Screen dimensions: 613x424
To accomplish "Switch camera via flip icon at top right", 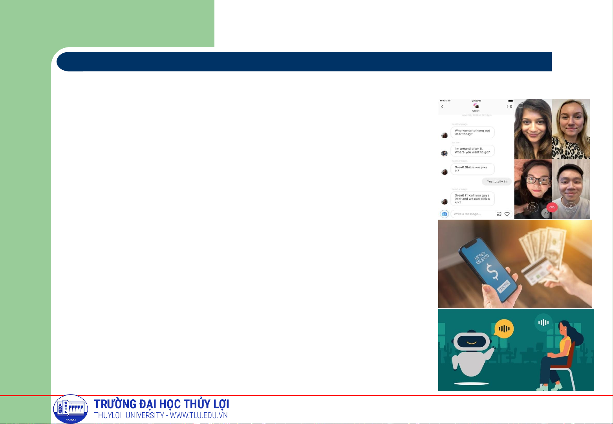I will pos(584,105).
